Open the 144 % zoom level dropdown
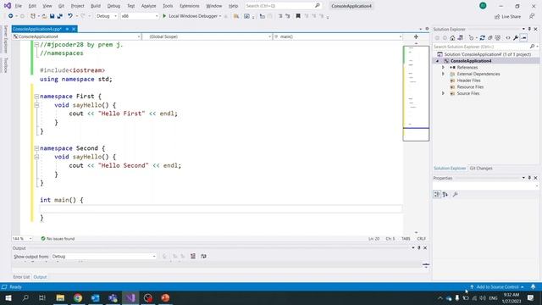The width and height of the screenshot is (542, 305). [22, 239]
